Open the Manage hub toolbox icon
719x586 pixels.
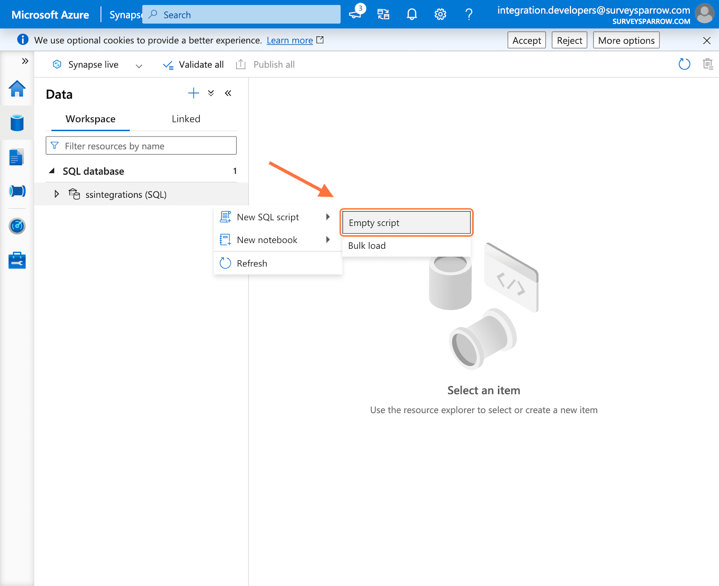pyautogui.click(x=17, y=260)
